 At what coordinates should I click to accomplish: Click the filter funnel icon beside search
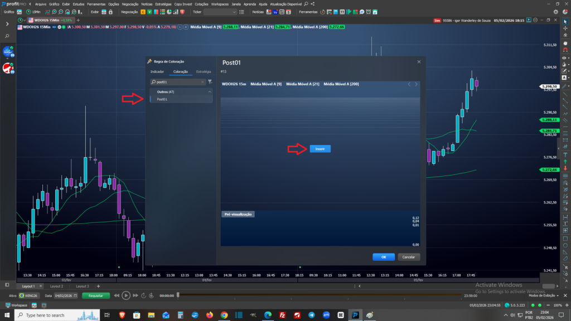point(210,82)
